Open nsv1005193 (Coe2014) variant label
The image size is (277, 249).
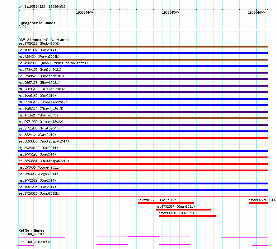coord(37,154)
